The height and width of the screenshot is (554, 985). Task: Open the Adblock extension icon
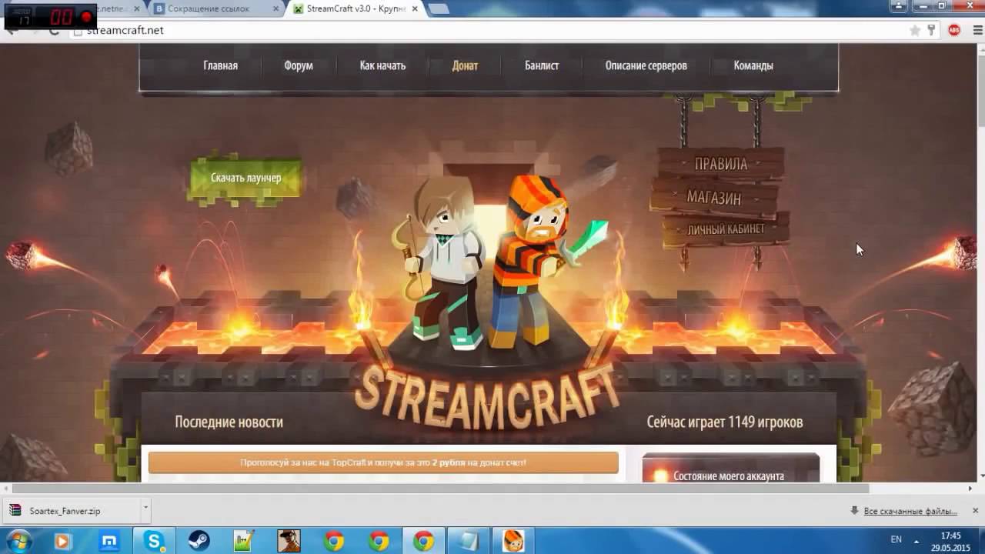click(x=954, y=30)
